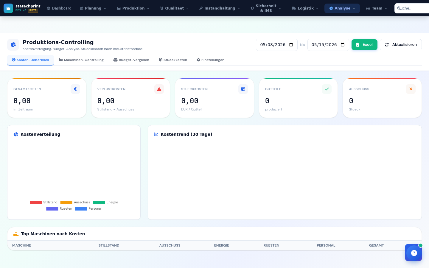The height and width of the screenshot is (268, 429).
Task: Expand the Instandhaltung dropdown menu
Action: (219, 8)
